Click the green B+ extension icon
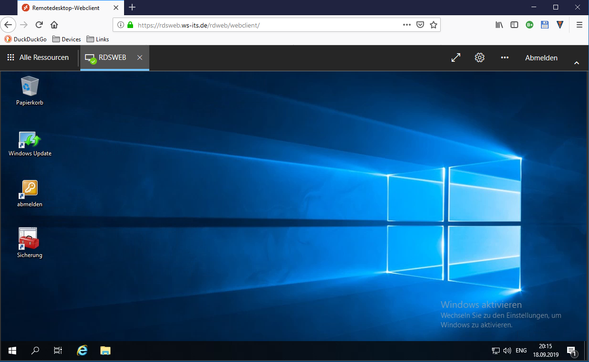The width and height of the screenshot is (589, 362). coord(530,25)
